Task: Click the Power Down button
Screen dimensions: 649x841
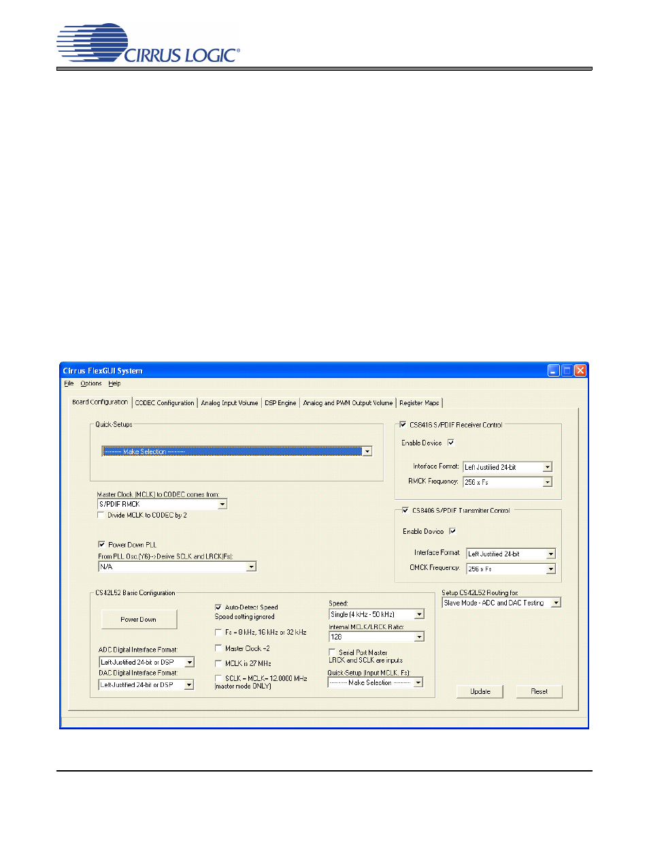Action: [139, 619]
